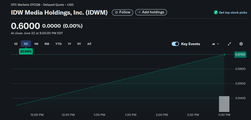Expand the chart to full screen

[229, 44]
